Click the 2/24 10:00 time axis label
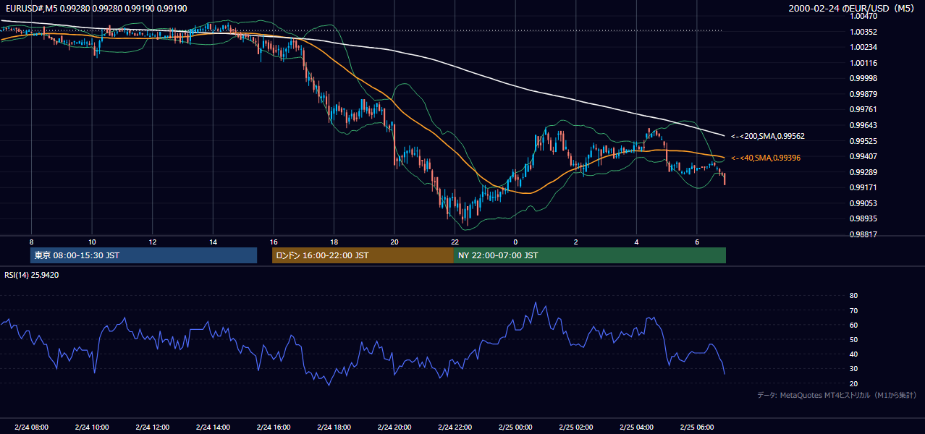 (x=92, y=427)
